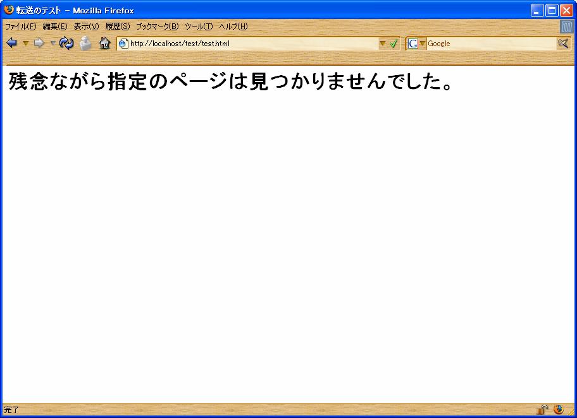The width and height of the screenshot is (577, 418).
Task: Reload the current page
Action: point(66,43)
